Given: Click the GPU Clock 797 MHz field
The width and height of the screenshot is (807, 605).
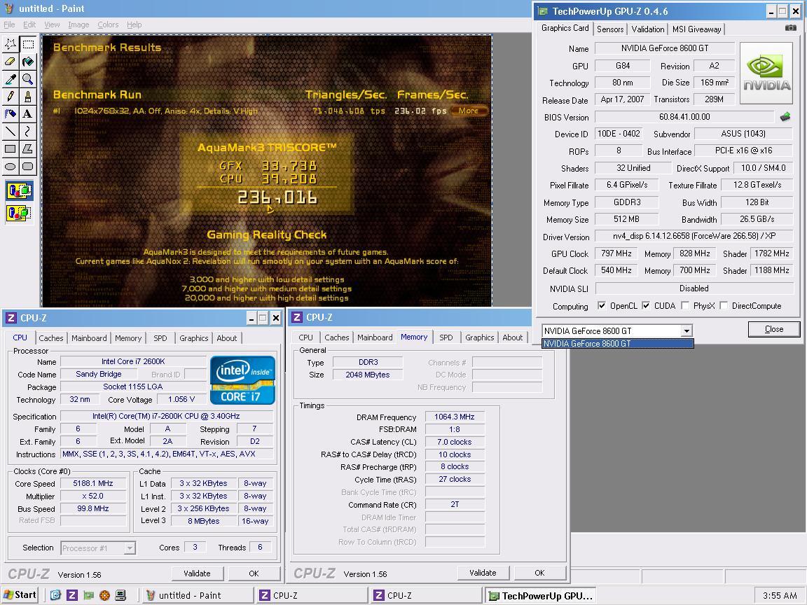Looking at the screenshot, I should [616, 253].
